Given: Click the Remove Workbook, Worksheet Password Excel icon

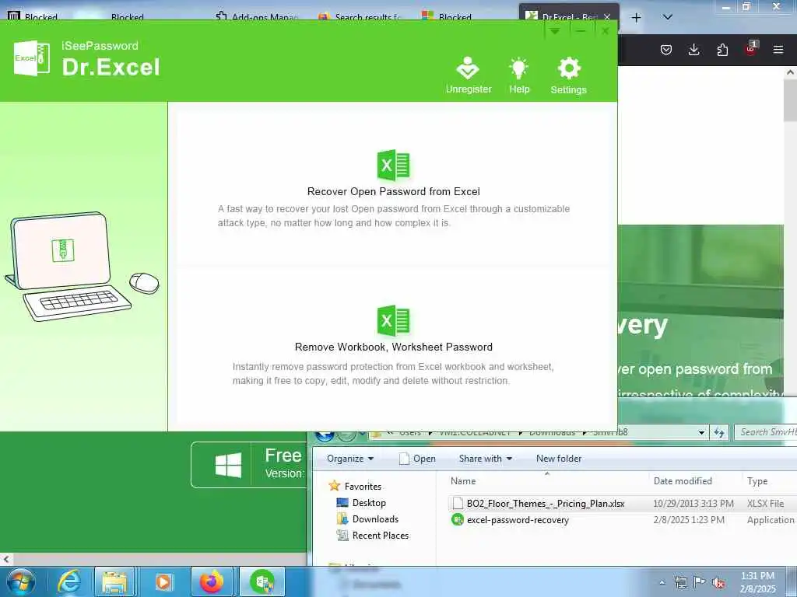Looking at the screenshot, I should [393, 320].
